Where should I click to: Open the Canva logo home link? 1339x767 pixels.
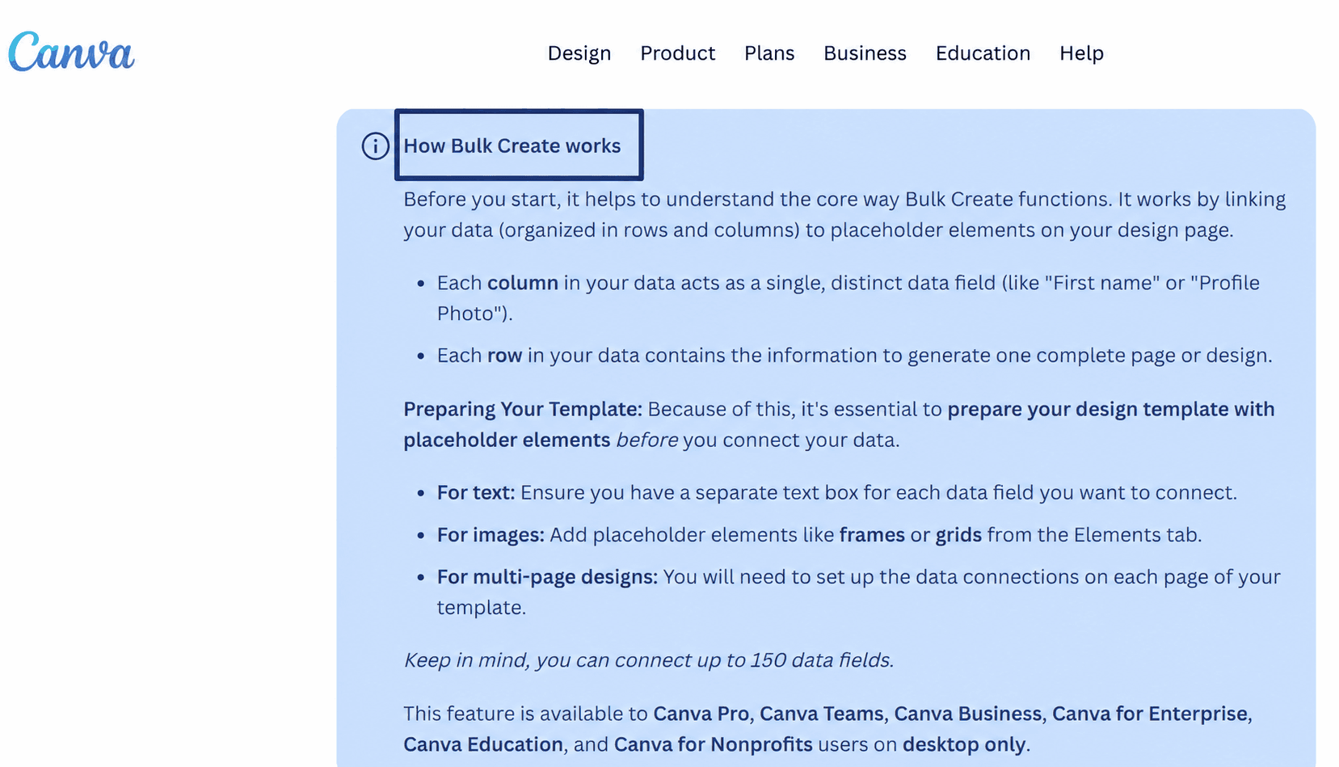click(x=71, y=51)
